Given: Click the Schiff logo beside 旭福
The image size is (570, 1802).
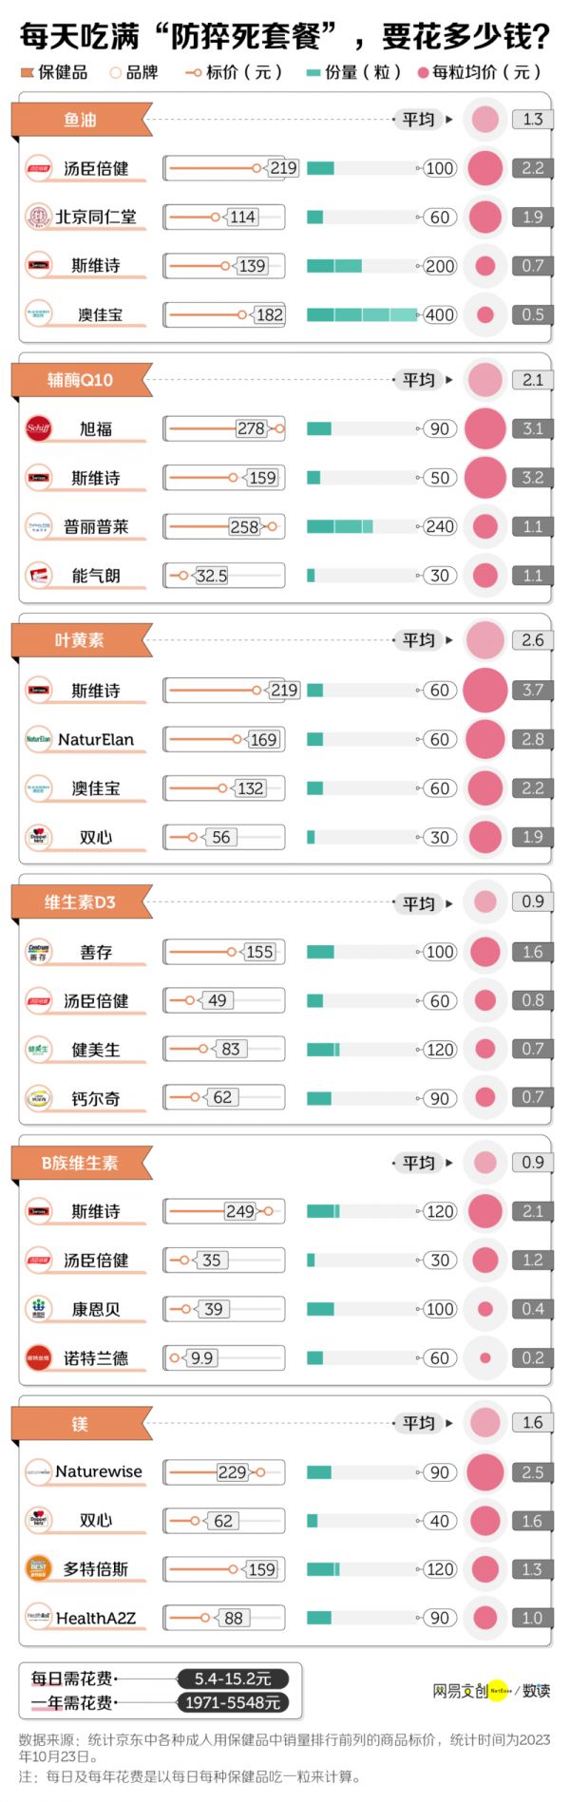Looking at the screenshot, I should pos(38,428).
